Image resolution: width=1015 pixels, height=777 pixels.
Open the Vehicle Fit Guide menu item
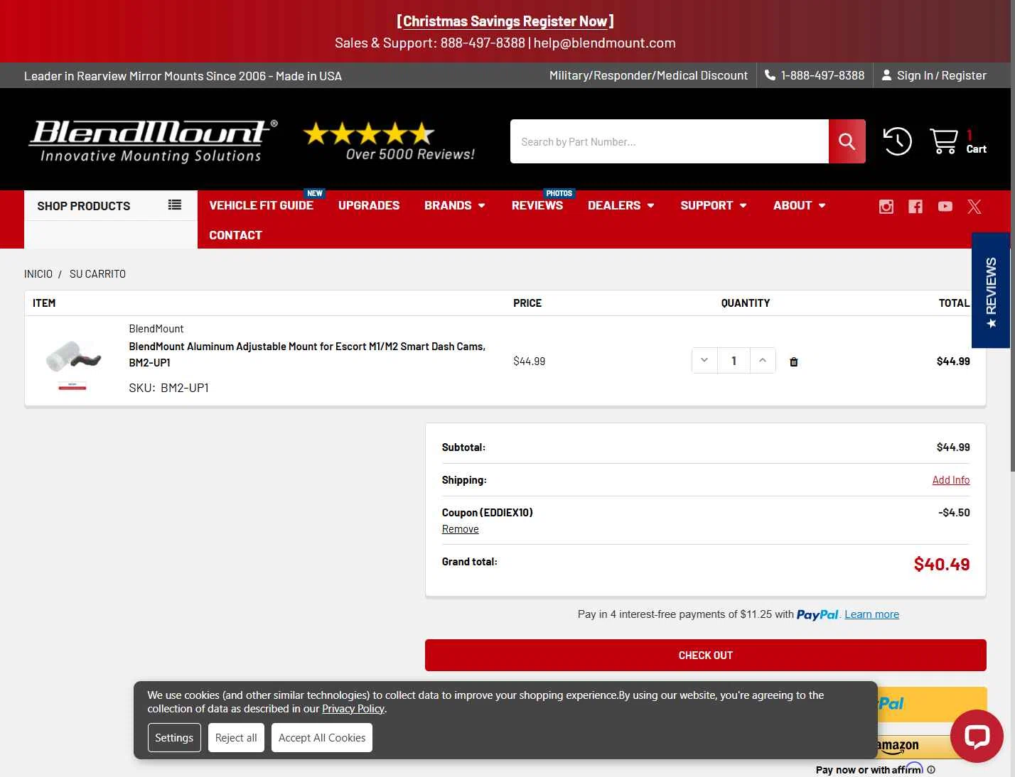tap(261, 205)
